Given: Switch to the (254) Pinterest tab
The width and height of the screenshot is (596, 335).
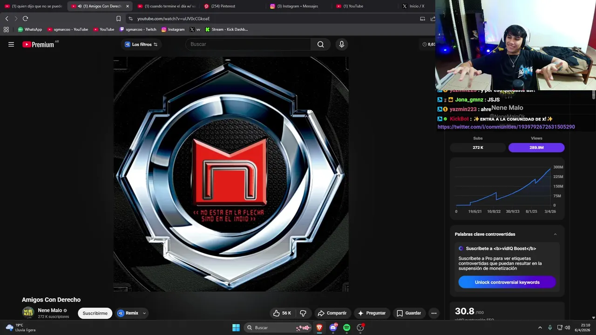Looking at the screenshot, I should (x=233, y=6).
